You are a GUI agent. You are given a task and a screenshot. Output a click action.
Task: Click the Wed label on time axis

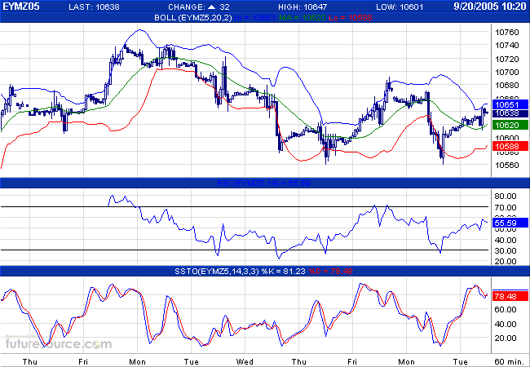(x=245, y=362)
